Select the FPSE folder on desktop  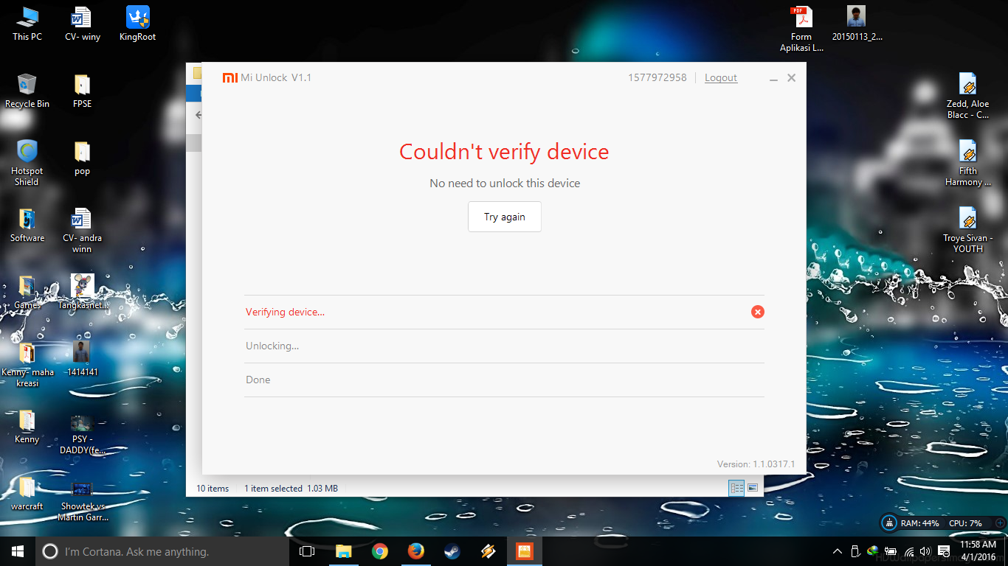pyautogui.click(x=82, y=91)
